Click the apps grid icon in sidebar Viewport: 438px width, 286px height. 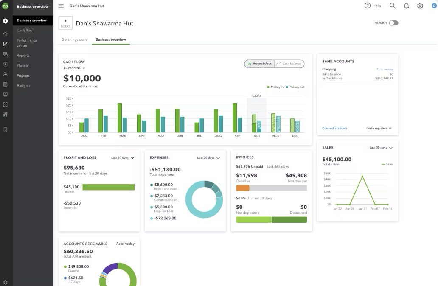[4, 104]
